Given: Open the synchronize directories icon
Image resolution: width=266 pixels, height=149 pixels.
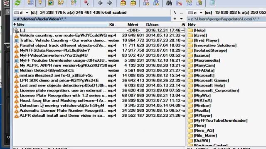Looking at the screenshot, I should pos(189,3).
